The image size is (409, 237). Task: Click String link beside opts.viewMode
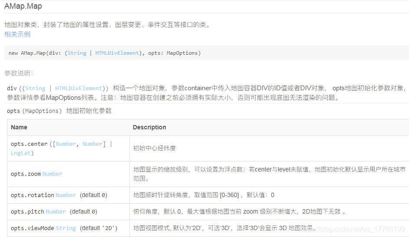coord(66,228)
